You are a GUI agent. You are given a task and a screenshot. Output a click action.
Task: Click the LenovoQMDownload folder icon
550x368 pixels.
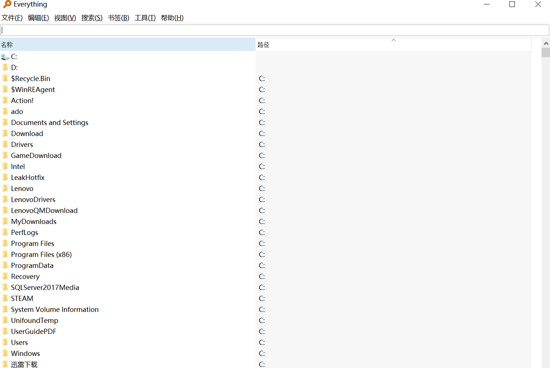pos(5,210)
